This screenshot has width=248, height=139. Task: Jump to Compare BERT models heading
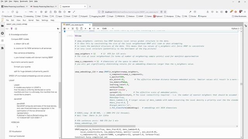20,39
